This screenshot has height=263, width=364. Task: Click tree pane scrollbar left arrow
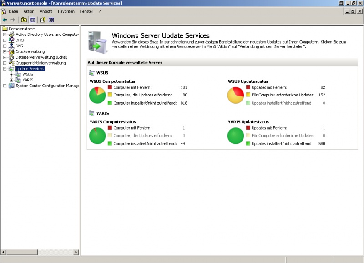pos(4,252)
